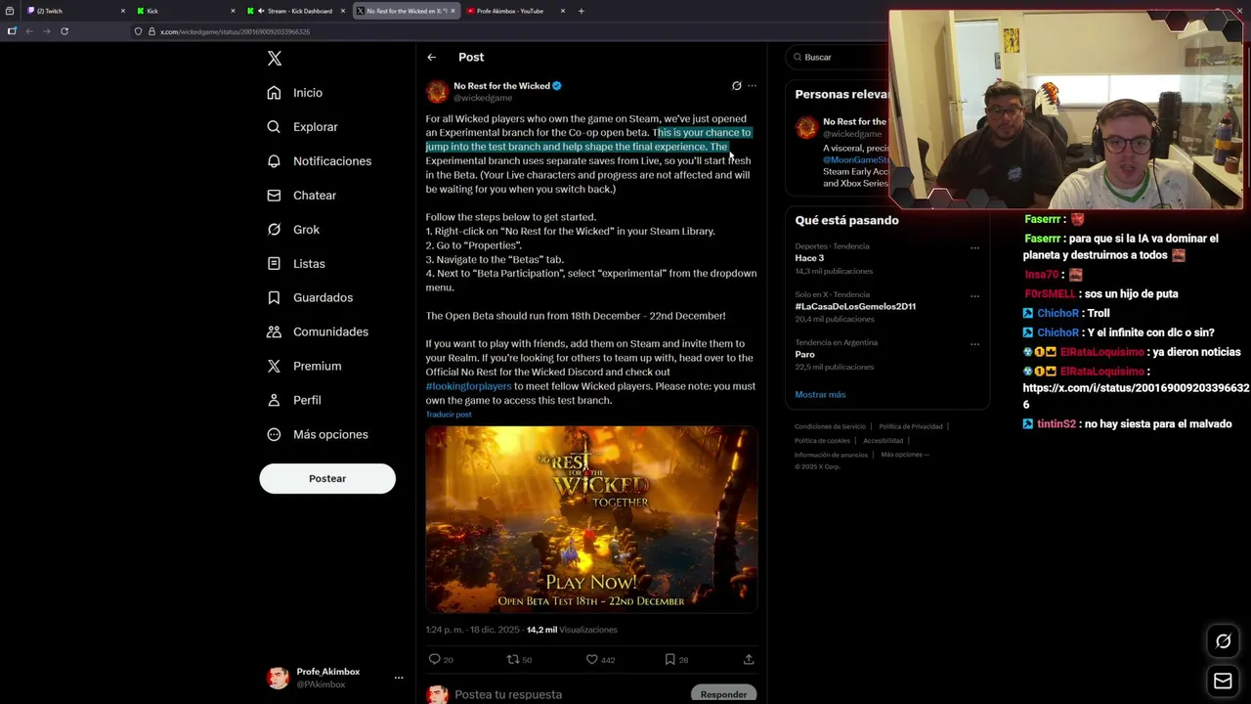Go back with the Post arrow
The image size is (1251, 704).
(431, 58)
